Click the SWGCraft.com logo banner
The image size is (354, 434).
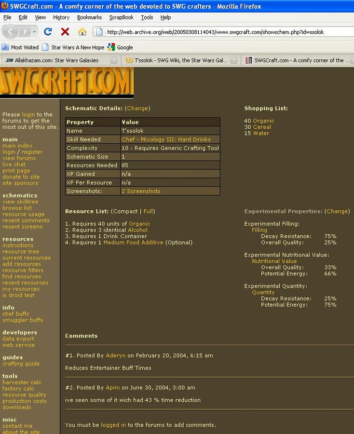pyautogui.click(x=67, y=82)
